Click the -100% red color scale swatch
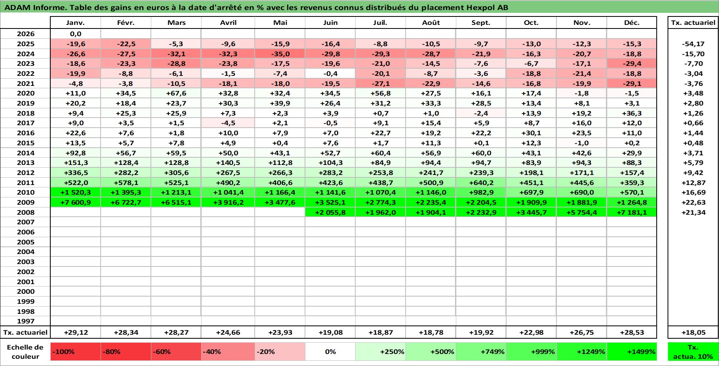The image size is (719, 366). [x=76, y=352]
